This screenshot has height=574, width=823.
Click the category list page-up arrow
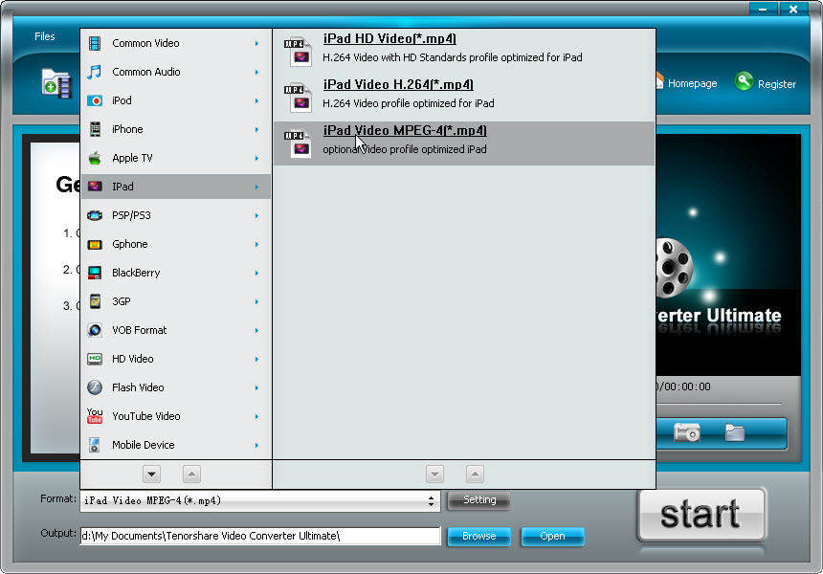click(191, 475)
